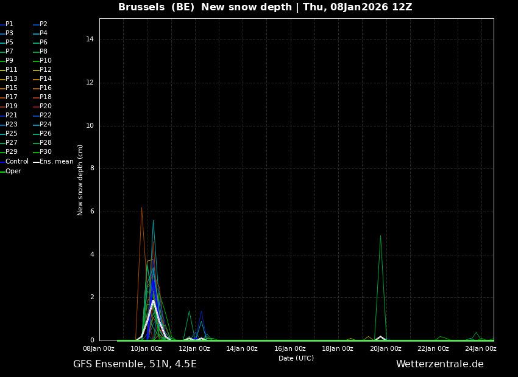Click the P6 legend label
This screenshot has width=518, height=377.
click(x=40, y=43)
